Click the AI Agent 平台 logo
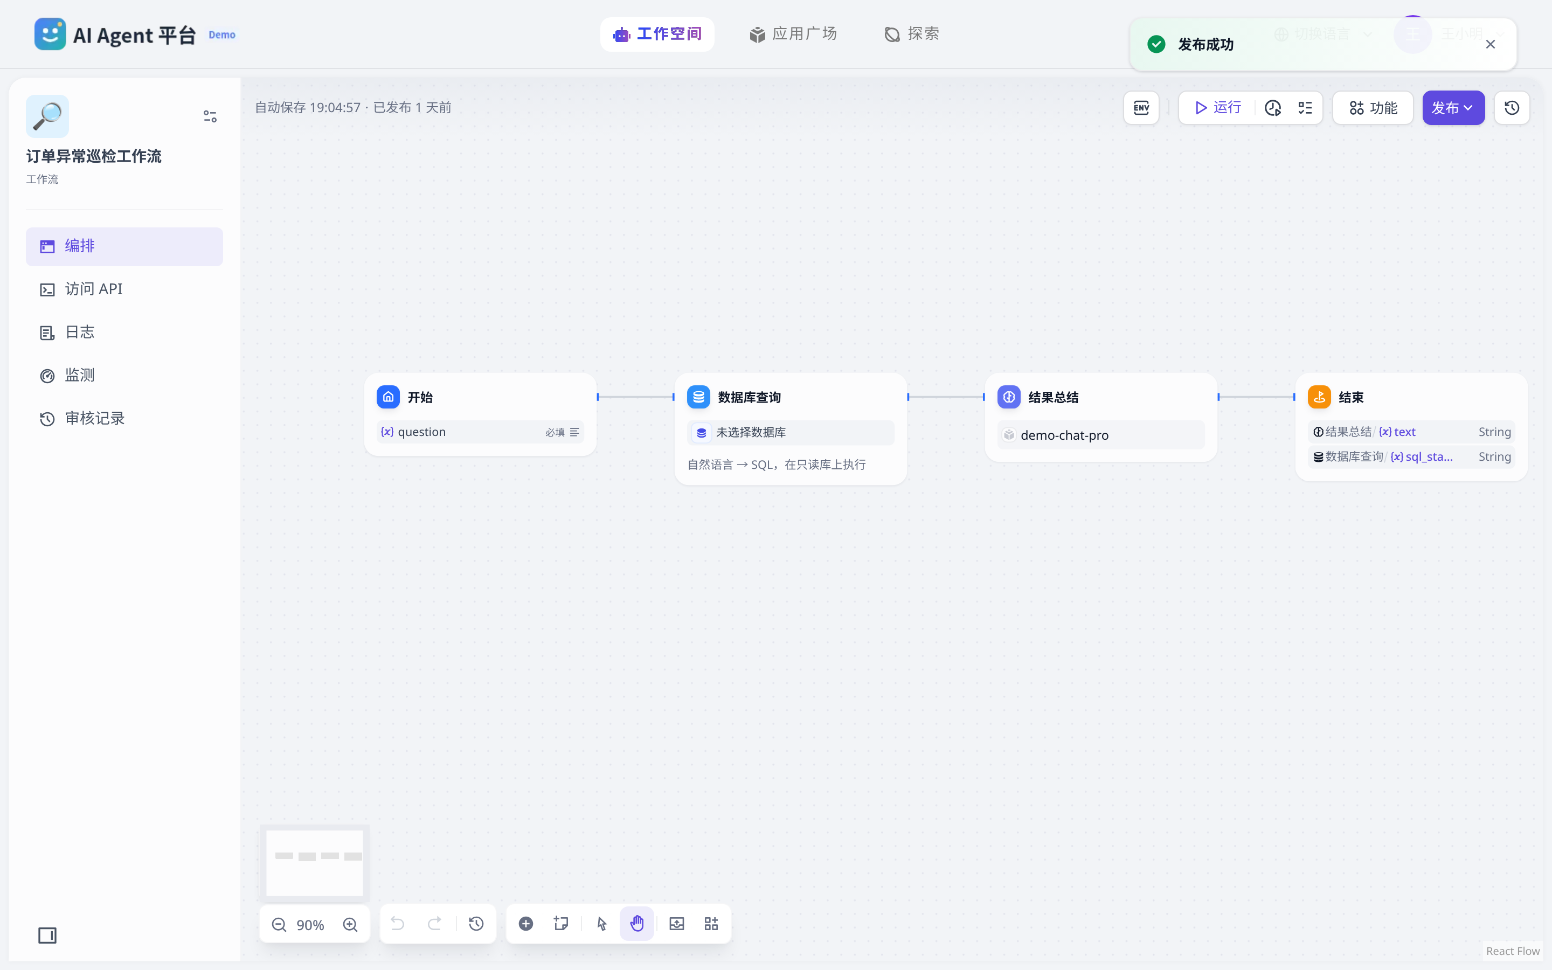This screenshot has width=1552, height=970. tap(115, 34)
